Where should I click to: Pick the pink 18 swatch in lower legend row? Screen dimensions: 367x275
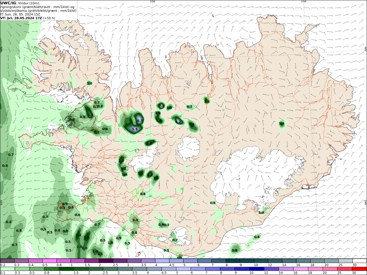[x=316, y=269]
